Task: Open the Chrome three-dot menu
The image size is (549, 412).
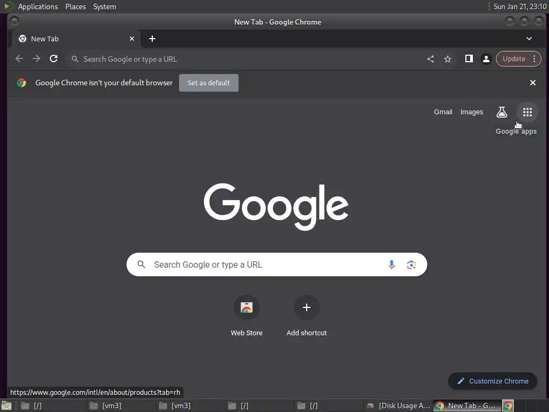Action: click(535, 59)
